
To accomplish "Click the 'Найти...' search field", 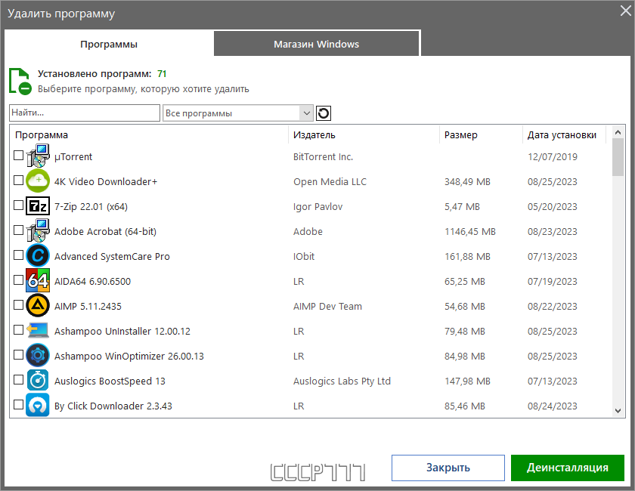I will 85,113.
